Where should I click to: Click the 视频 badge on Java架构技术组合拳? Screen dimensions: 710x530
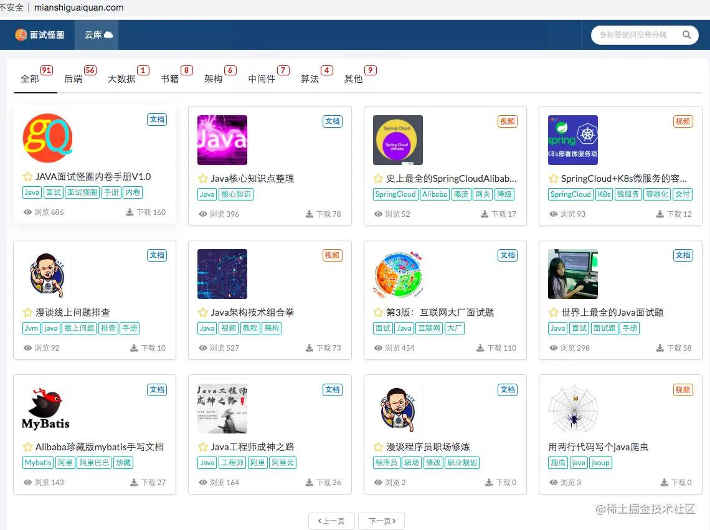(333, 255)
